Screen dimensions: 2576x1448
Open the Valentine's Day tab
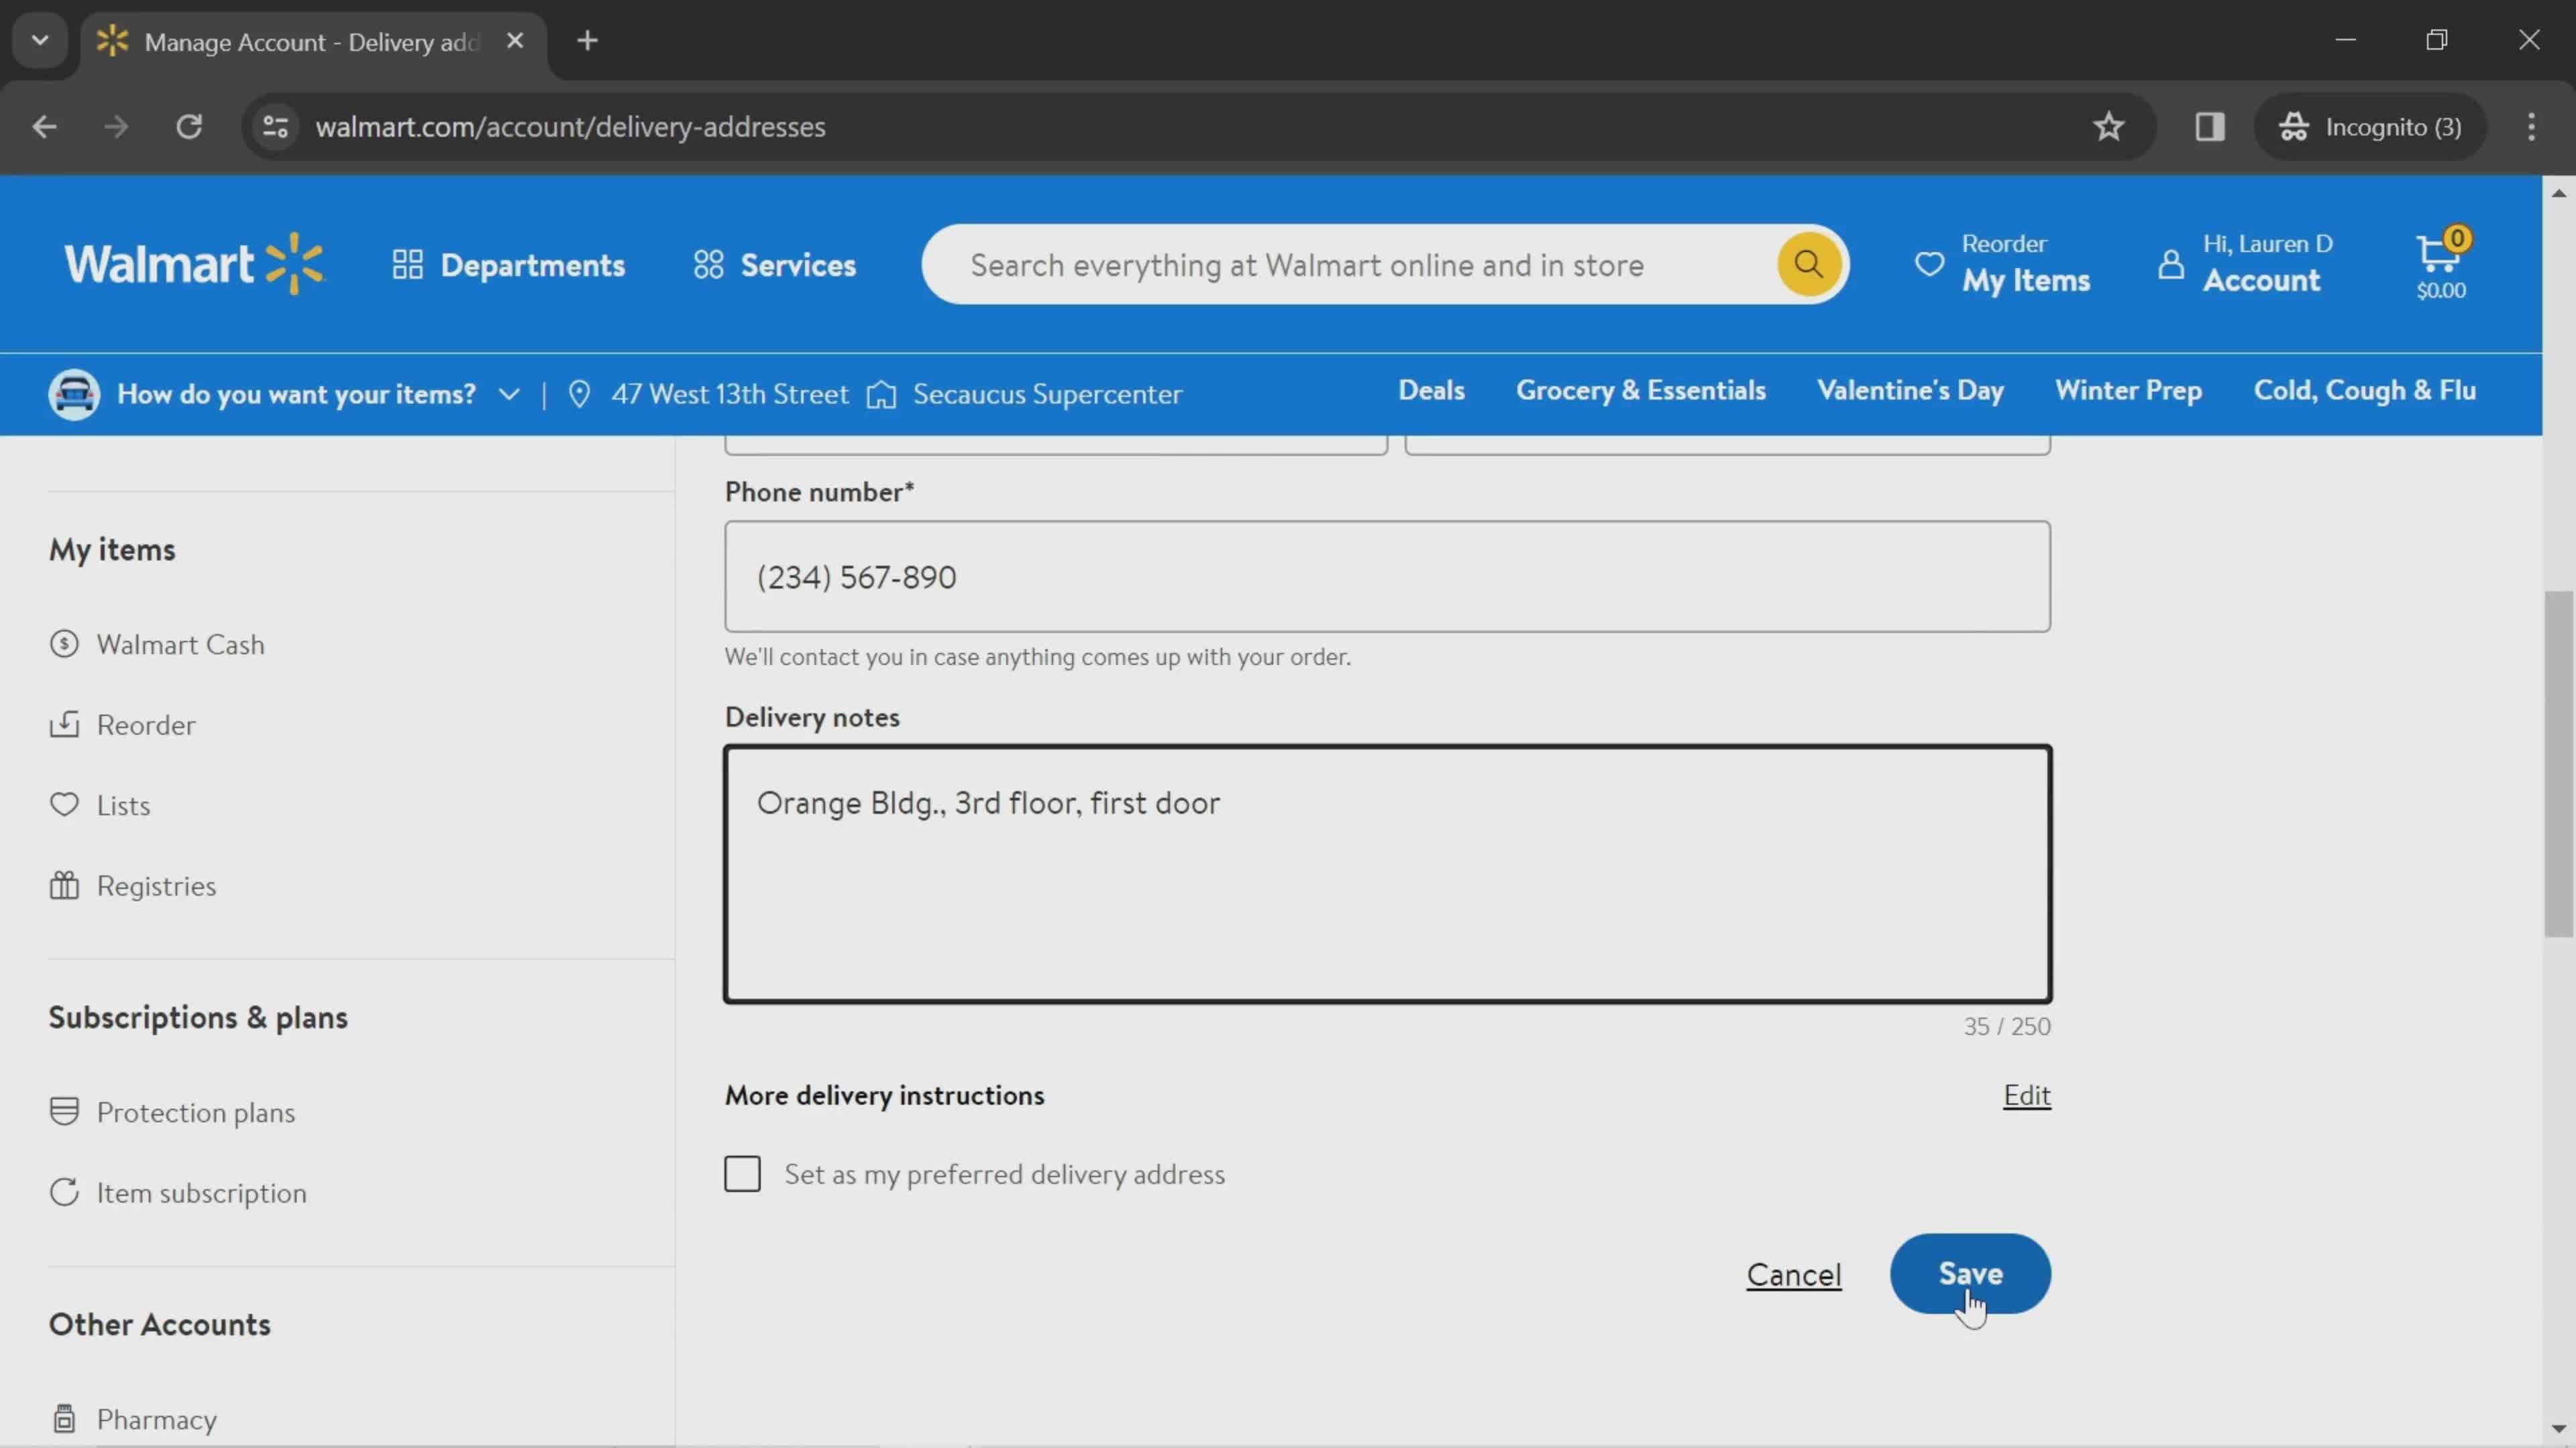coord(1910,391)
